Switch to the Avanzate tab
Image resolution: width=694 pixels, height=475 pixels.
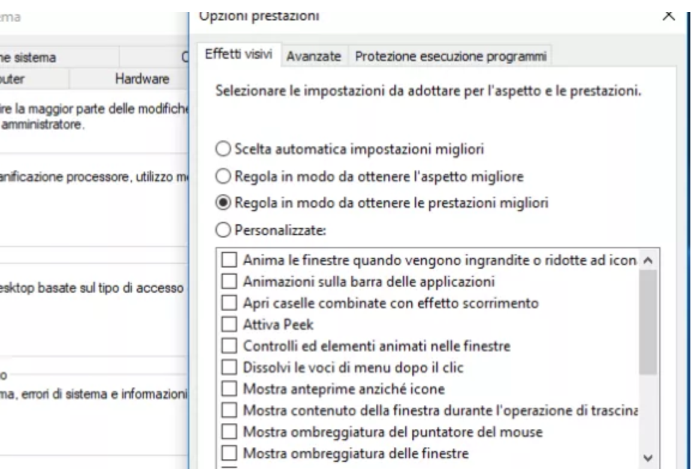(x=314, y=56)
